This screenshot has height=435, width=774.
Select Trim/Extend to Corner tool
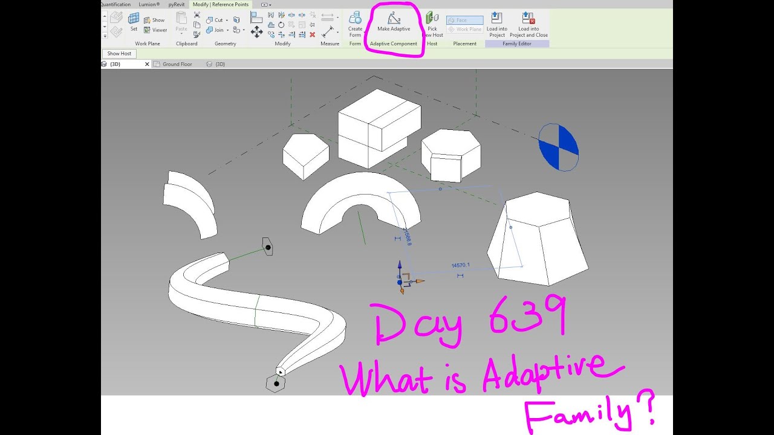(x=281, y=34)
